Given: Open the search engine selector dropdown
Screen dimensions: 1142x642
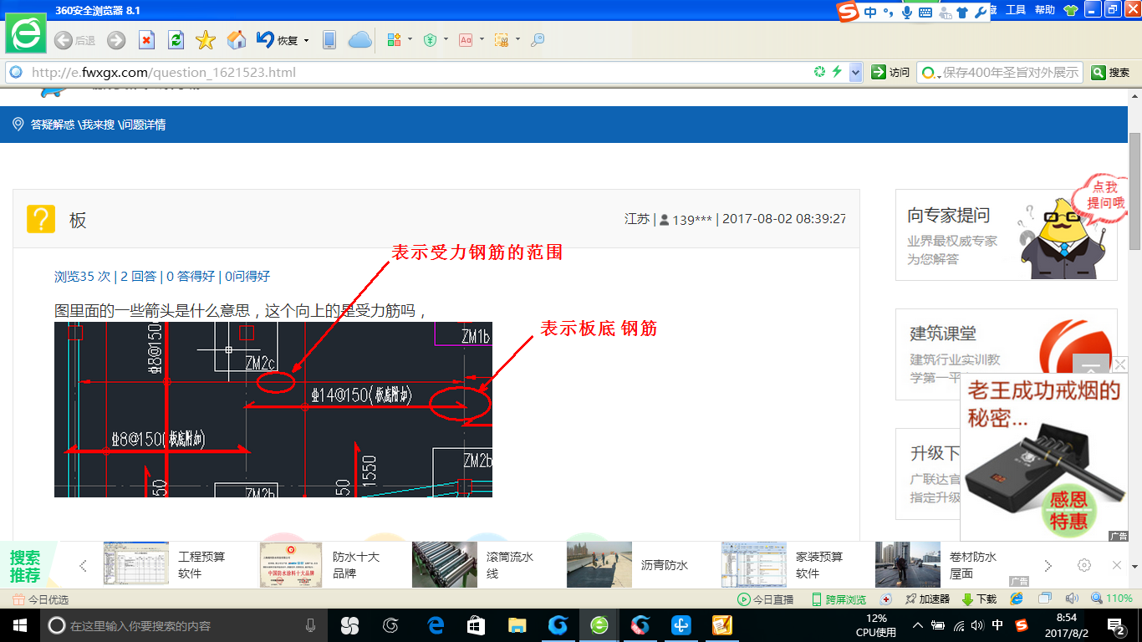Looking at the screenshot, I should click(x=930, y=73).
